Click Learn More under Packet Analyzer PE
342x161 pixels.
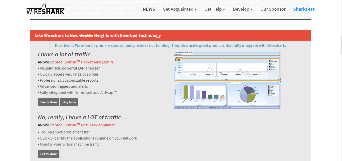pyautogui.click(x=49, y=102)
